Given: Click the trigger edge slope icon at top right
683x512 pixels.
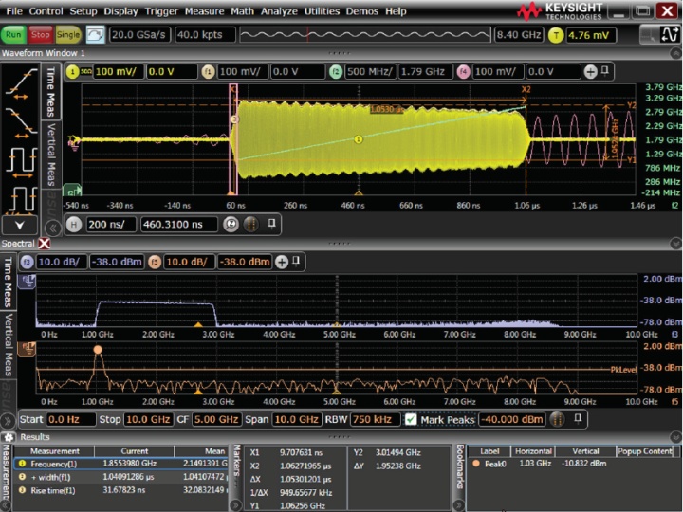Looking at the screenshot, I should pos(670,34).
